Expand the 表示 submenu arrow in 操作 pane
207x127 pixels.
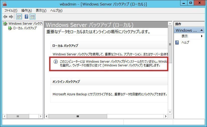202,36
